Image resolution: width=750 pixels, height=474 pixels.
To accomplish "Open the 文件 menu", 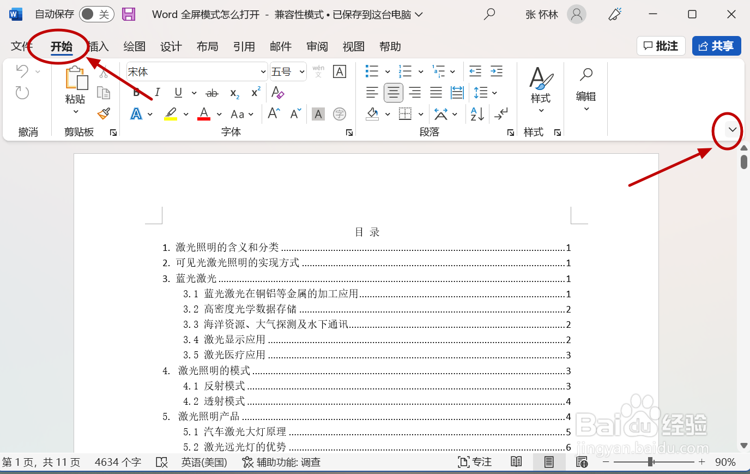I will tap(21, 46).
